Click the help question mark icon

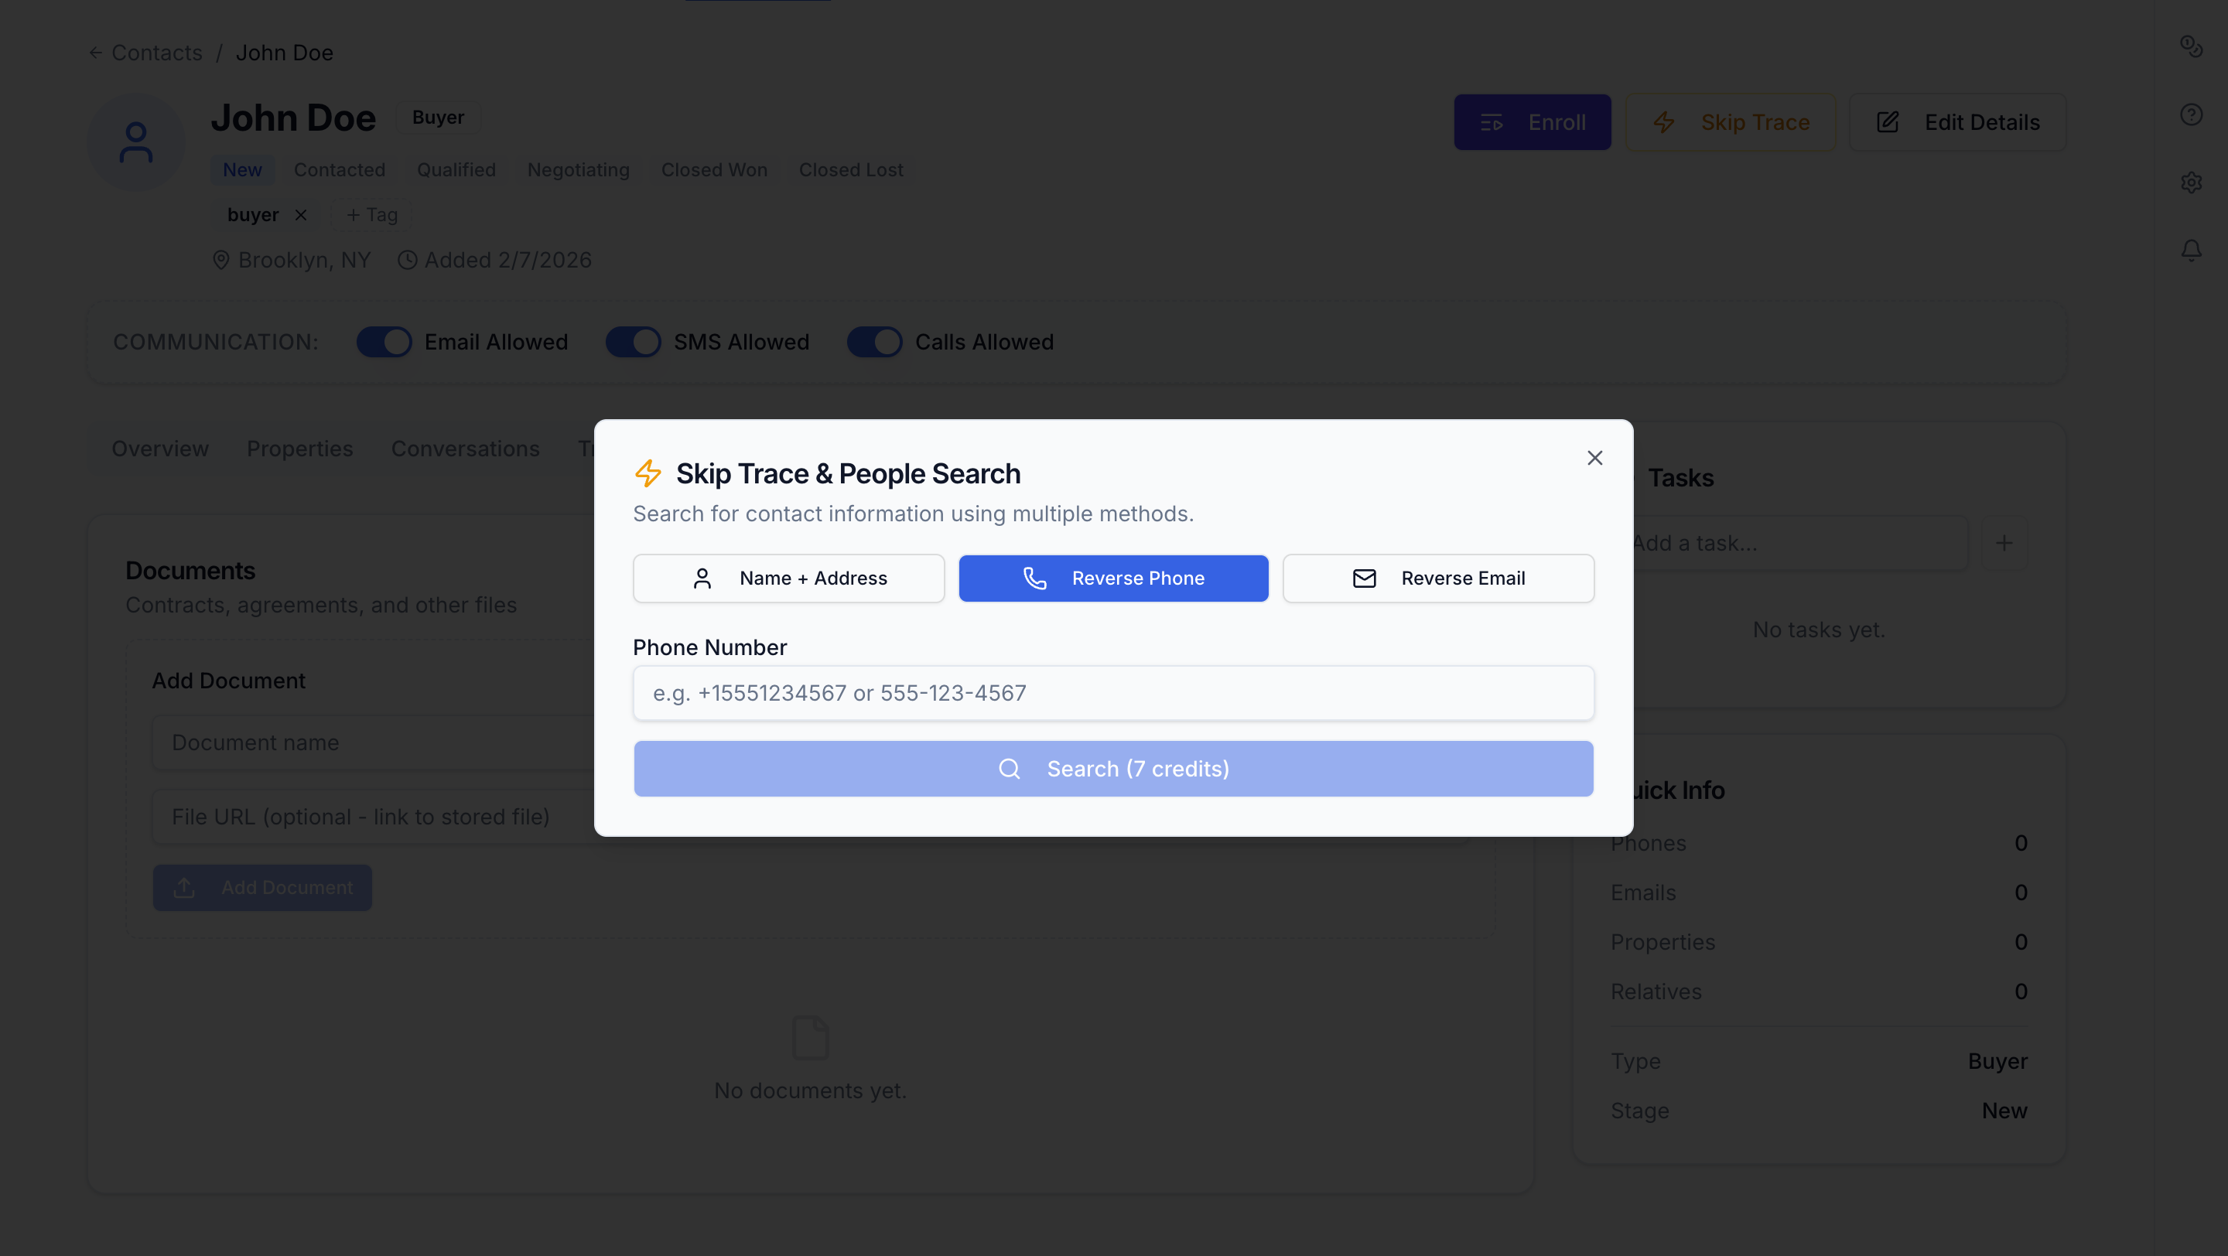point(2190,114)
